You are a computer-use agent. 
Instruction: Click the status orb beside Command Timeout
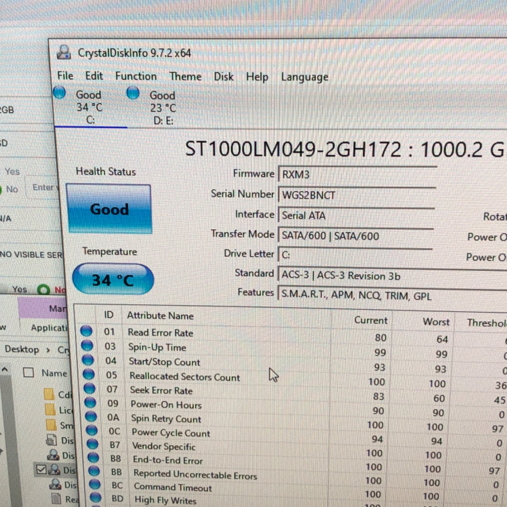pos(95,485)
